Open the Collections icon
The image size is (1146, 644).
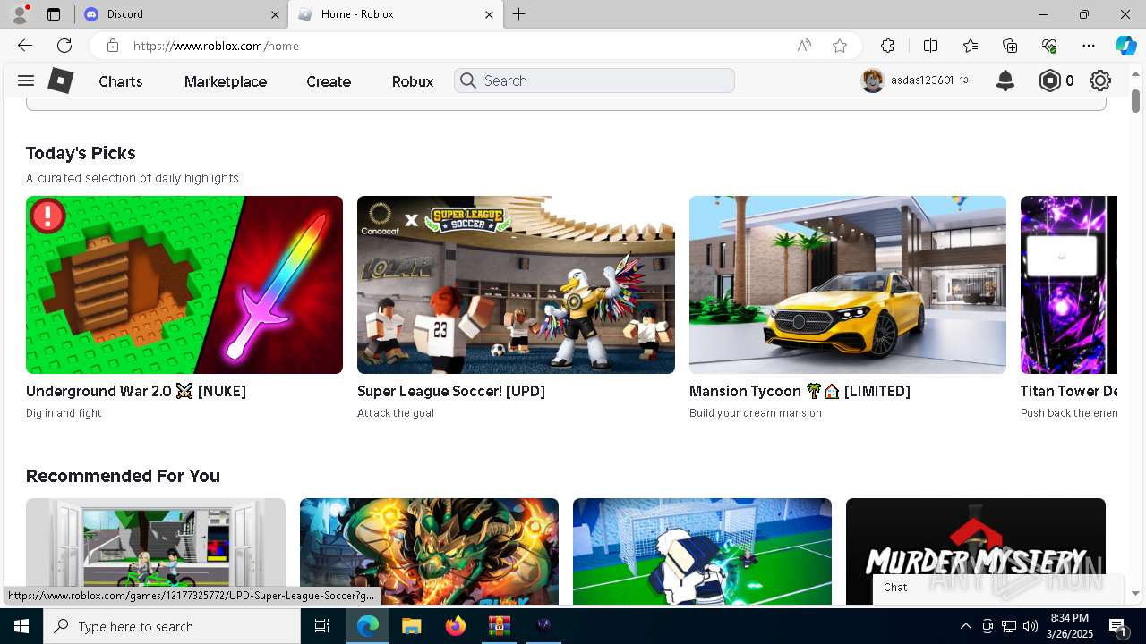[x=1010, y=46]
